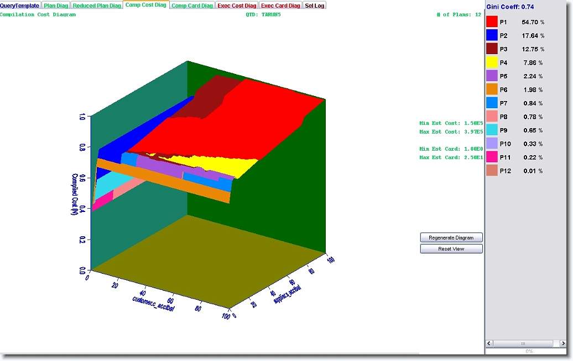Image resolution: width=573 pixels, height=361 pixels.
Task: Select the blue P2 legend swatch
Action: click(492, 35)
